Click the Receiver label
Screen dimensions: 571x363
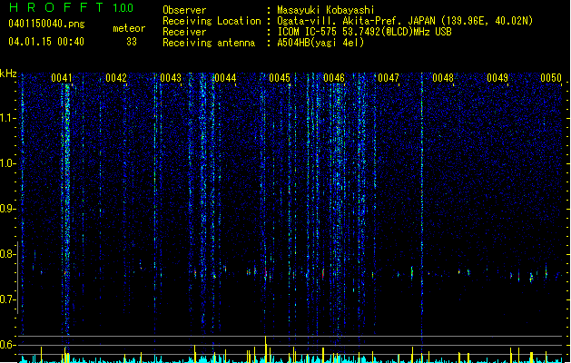[184, 32]
